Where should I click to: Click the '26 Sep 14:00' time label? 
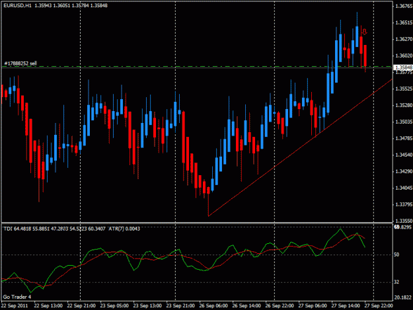click(246, 306)
